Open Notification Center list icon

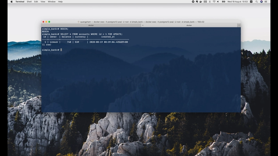266,2
